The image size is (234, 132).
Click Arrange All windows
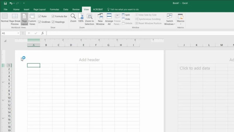(x=109, y=19)
